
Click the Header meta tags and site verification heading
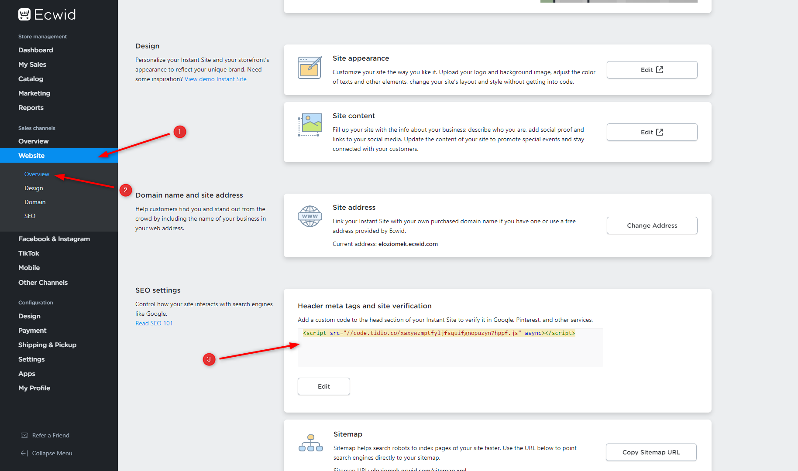365,306
